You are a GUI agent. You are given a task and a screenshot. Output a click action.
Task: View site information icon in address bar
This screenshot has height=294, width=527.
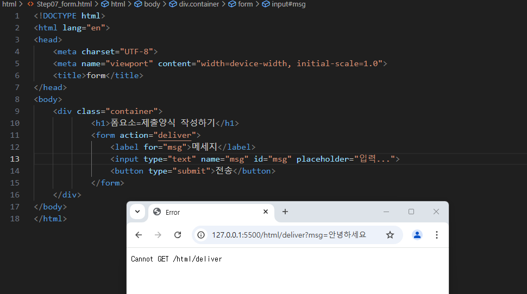pyautogui.click(x=201, y=235)
